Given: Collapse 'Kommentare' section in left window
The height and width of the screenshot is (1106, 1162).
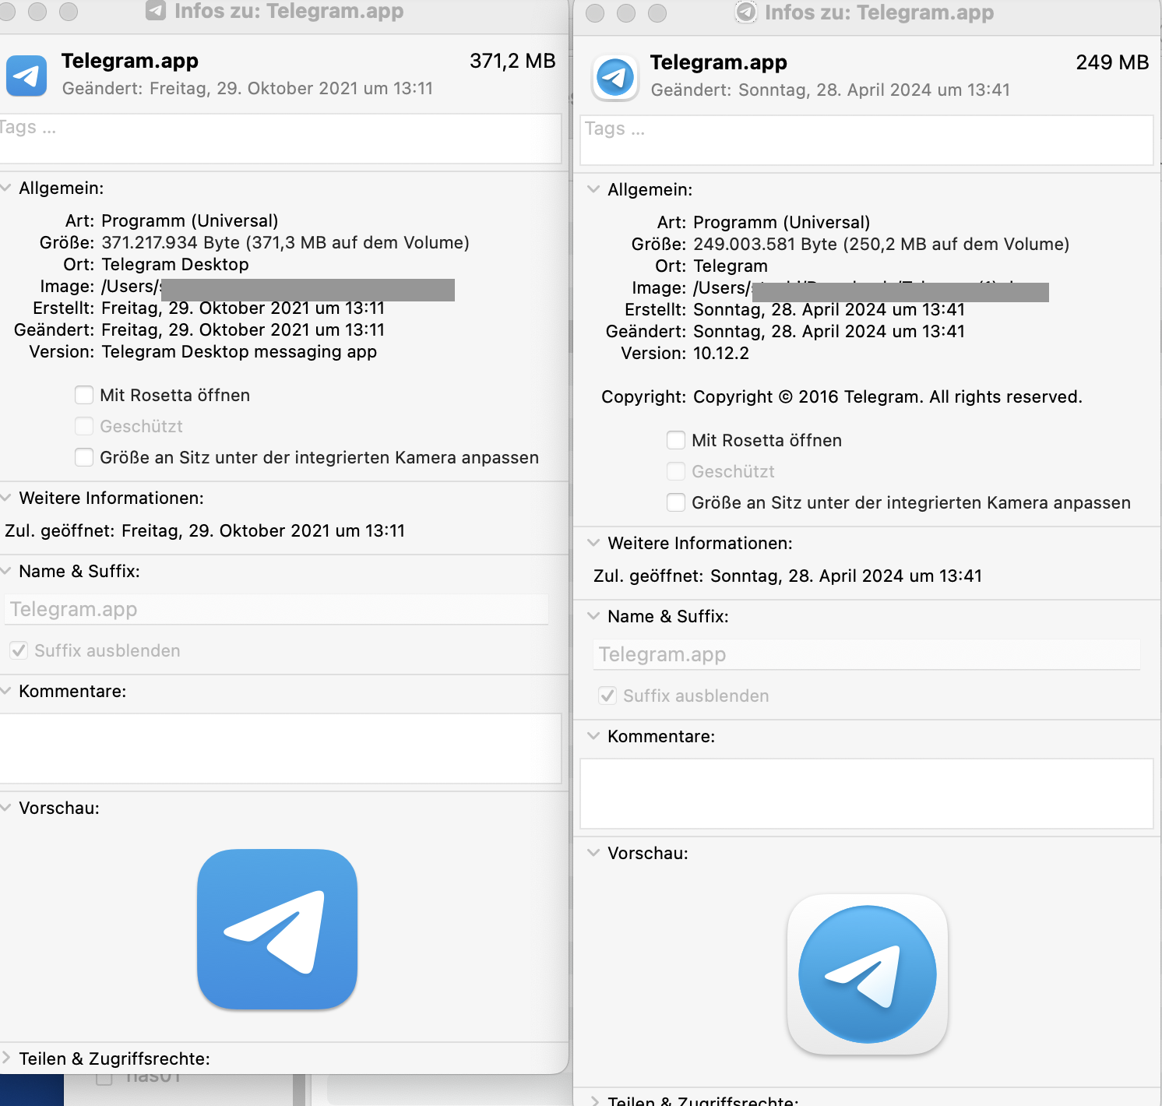Looking at the screenshot, I should 5,691.
